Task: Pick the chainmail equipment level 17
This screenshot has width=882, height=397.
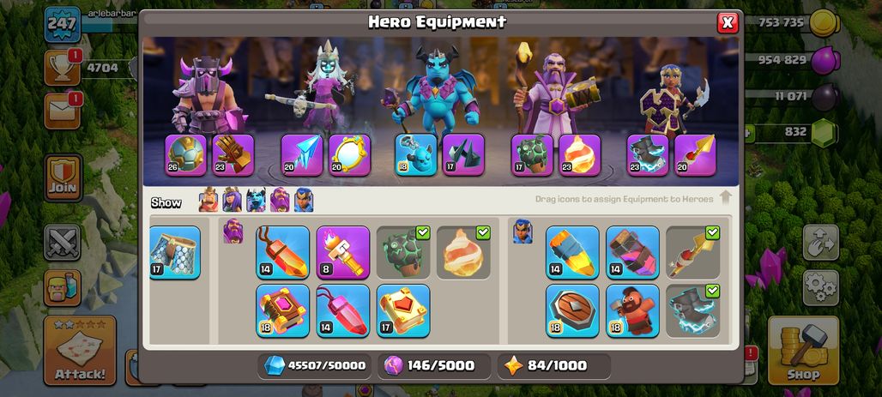Action: (x=175, y=252)
